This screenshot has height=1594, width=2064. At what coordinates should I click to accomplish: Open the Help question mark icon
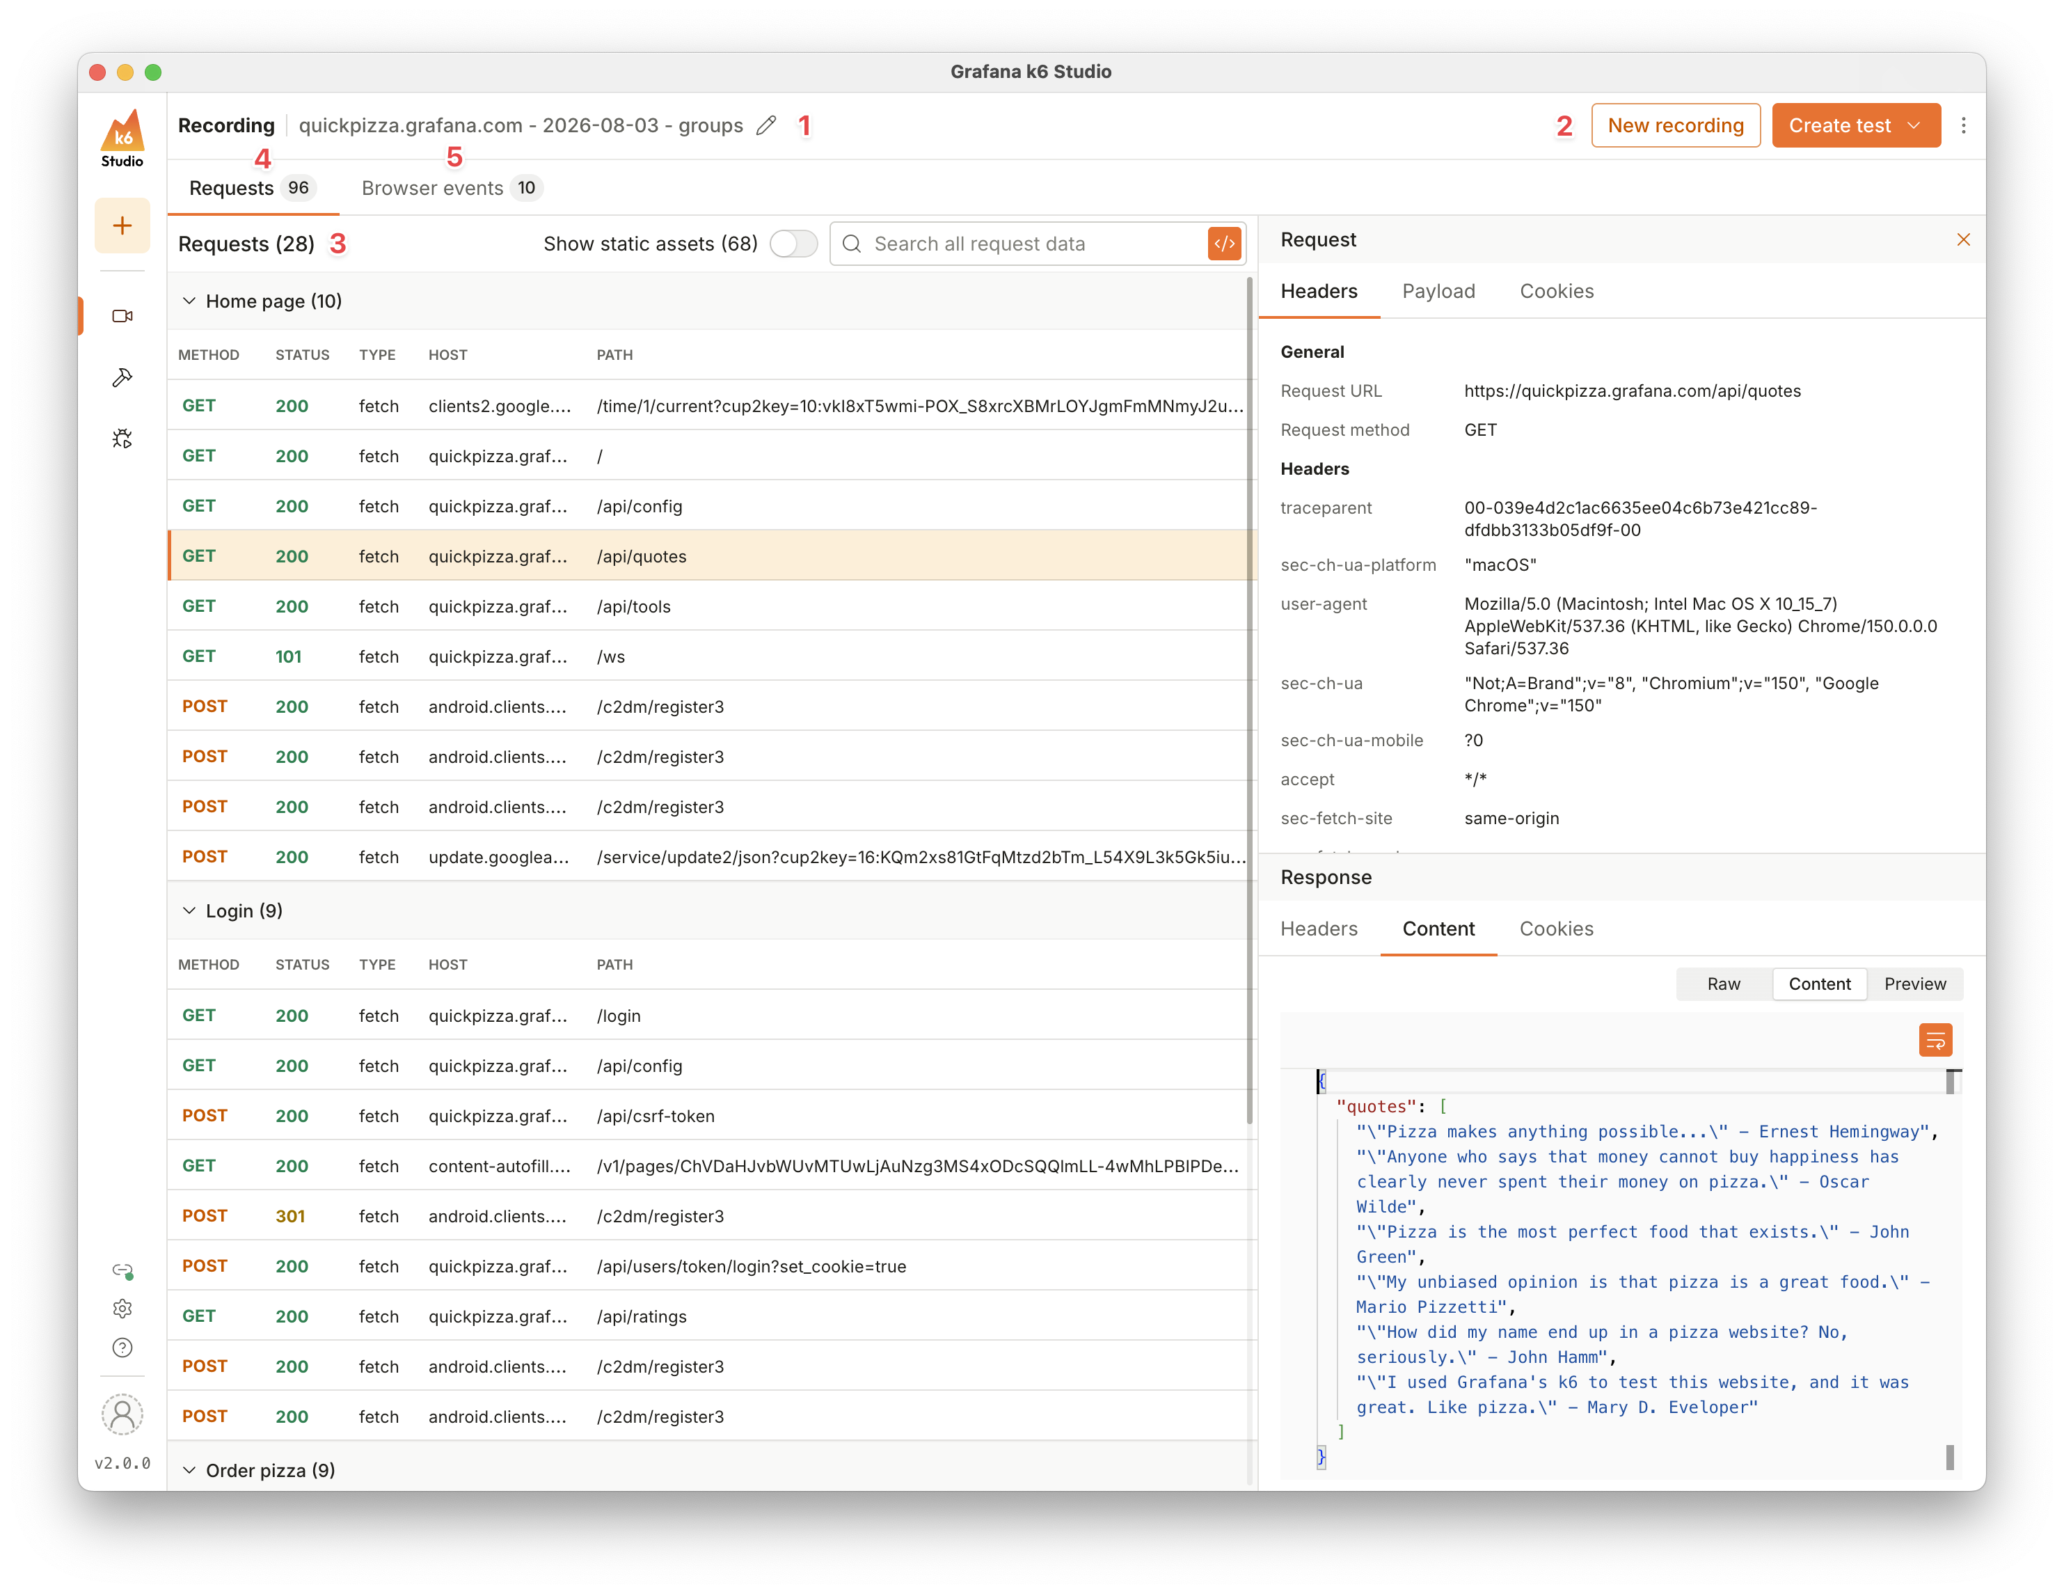click(122, 1347)
